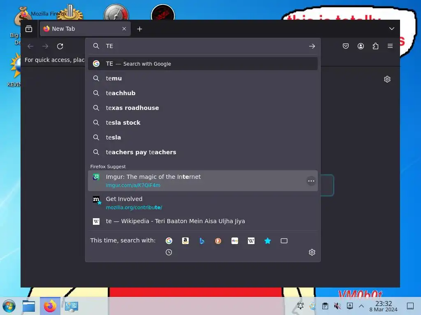This screenshot has width=421, height=315.
Task: Search this time with eBay icon
Action: tap(235, 241)
